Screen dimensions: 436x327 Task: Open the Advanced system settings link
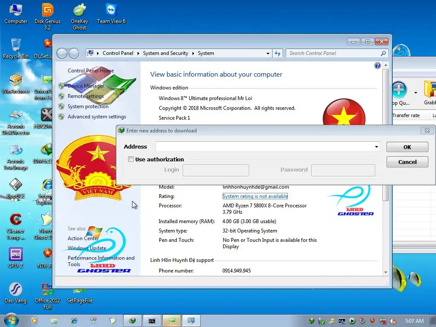point(97,117)
